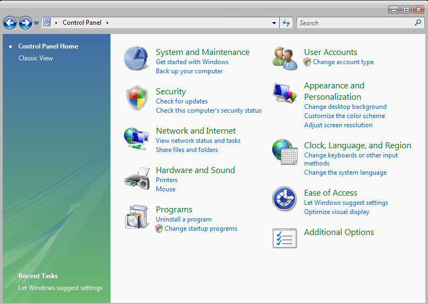Click the Appearance and Personalization monitor icon

click(285, 93)
